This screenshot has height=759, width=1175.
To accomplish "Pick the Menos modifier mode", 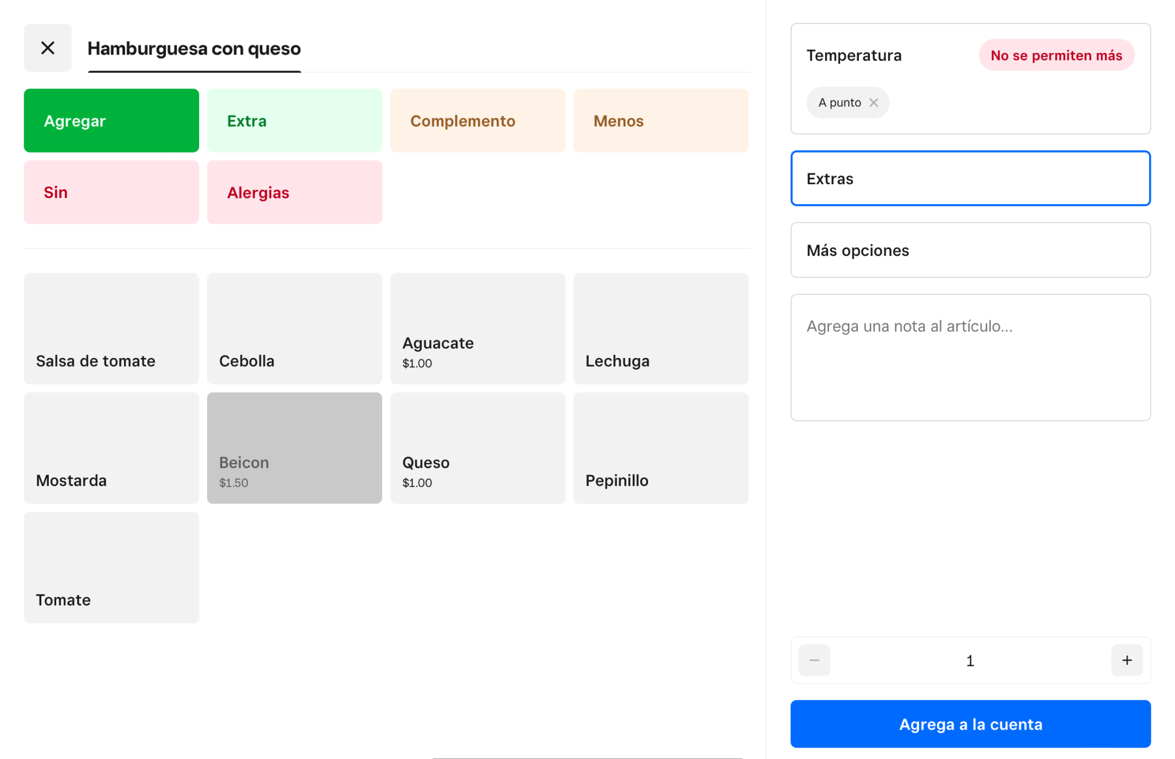I will click(x=660, y=120).
